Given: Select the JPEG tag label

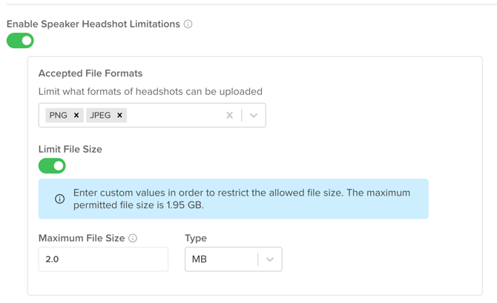Looking at the screenshot, I should click(x=100, y=116).
